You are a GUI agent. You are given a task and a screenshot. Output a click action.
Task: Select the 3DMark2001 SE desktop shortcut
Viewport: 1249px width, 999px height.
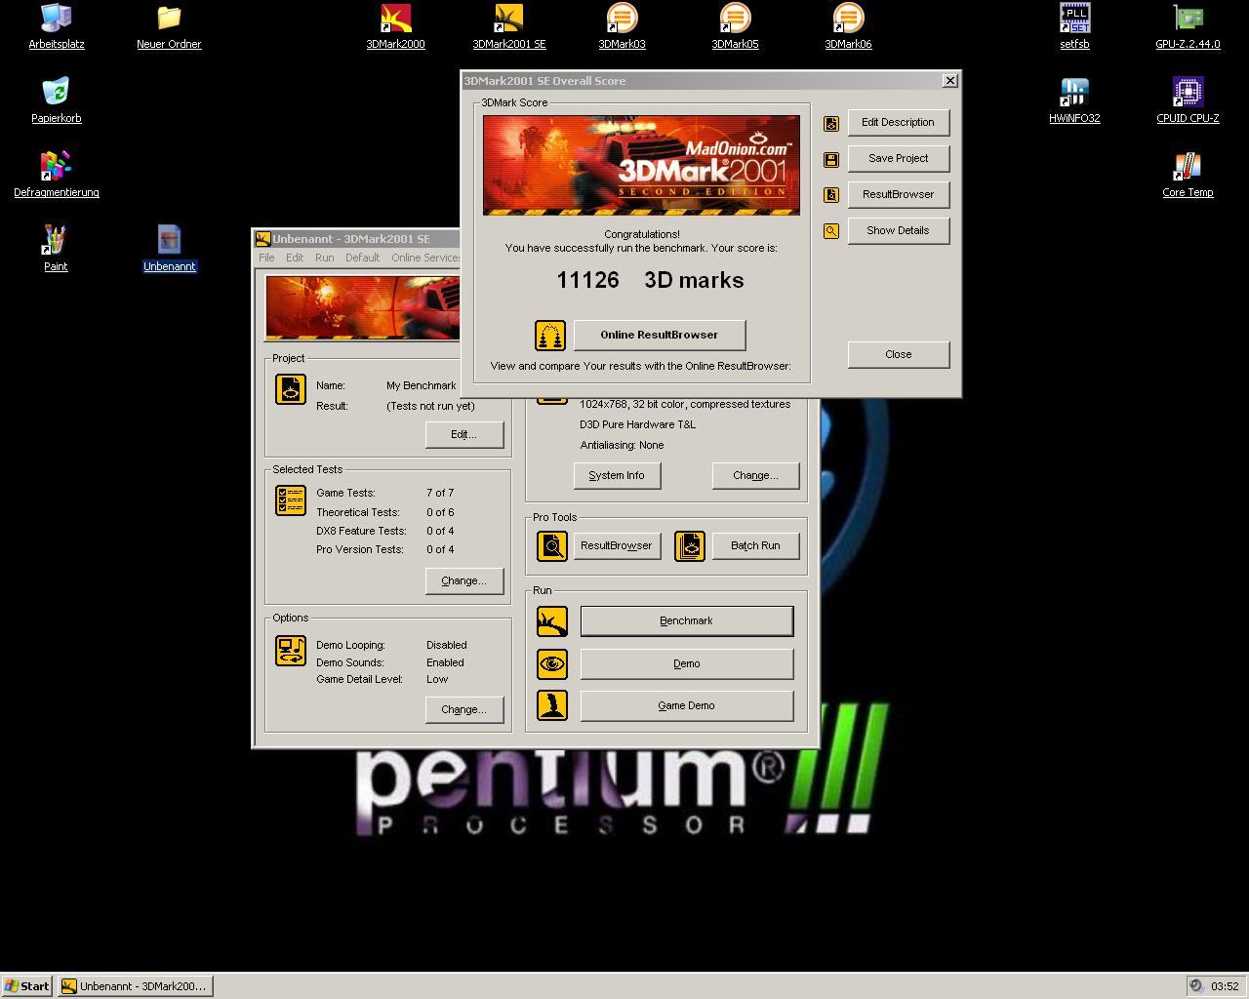[508, 26]
